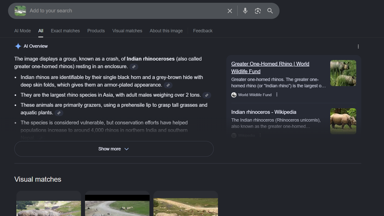Viewport: 384px width, 216px height.
Task: Clear the search box with X icon
Action: click(x=230, y=11)
